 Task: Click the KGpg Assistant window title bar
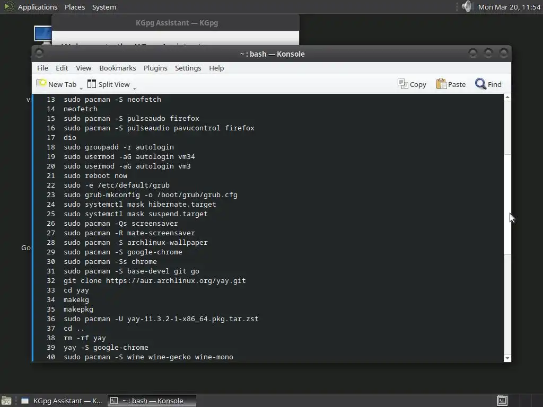tap(177, 23)
